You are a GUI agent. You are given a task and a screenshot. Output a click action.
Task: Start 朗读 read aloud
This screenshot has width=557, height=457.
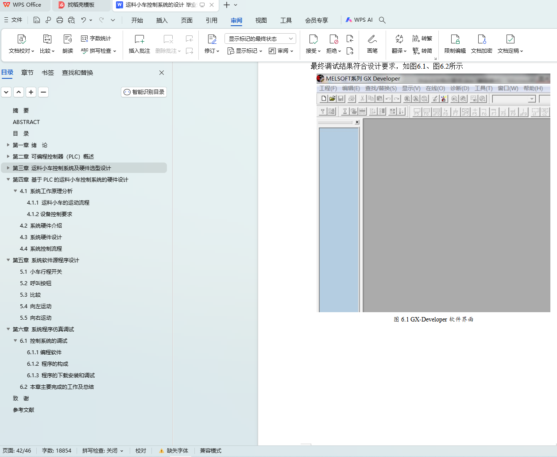click(x=68, y=44)
